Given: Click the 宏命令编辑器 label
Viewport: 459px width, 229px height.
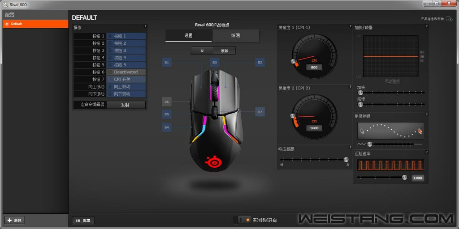Looking at the screenshot, I should tap(93, 104).
